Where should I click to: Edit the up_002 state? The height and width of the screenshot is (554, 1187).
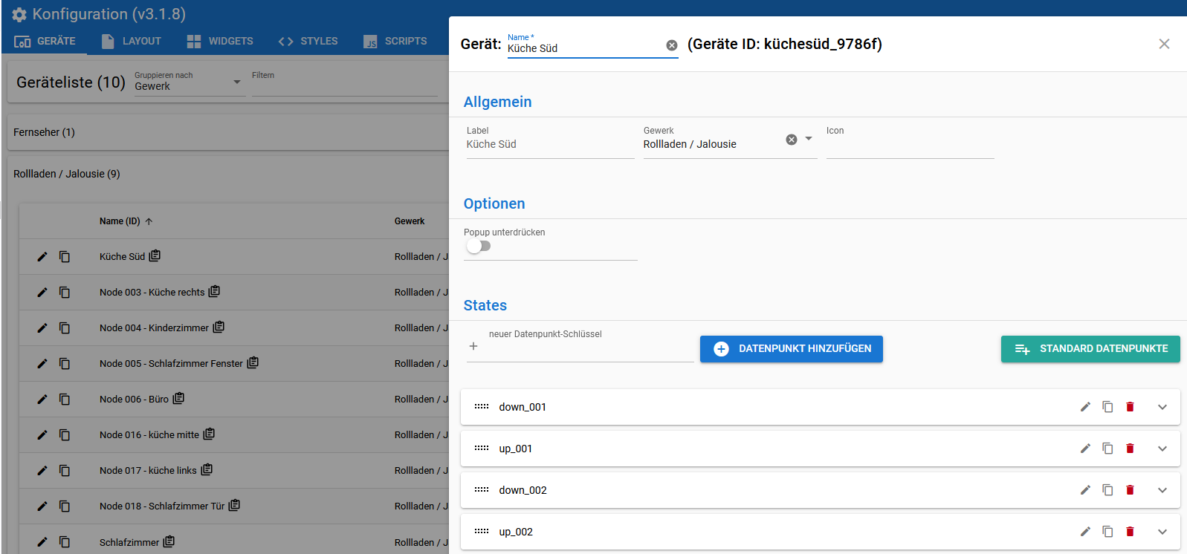click(1085, 532)
